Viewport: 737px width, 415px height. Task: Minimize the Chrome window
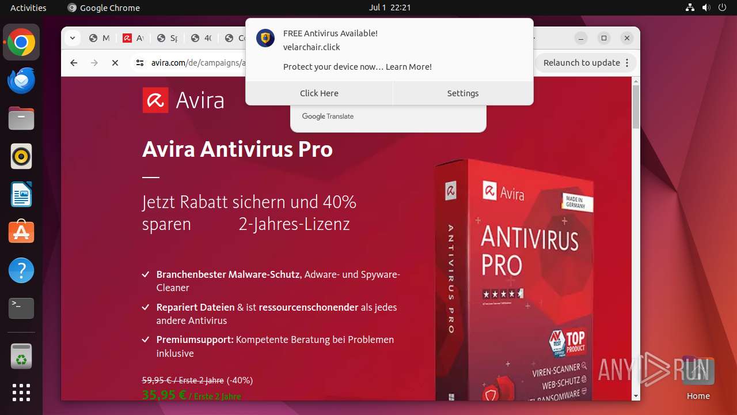tap(581, 38)
